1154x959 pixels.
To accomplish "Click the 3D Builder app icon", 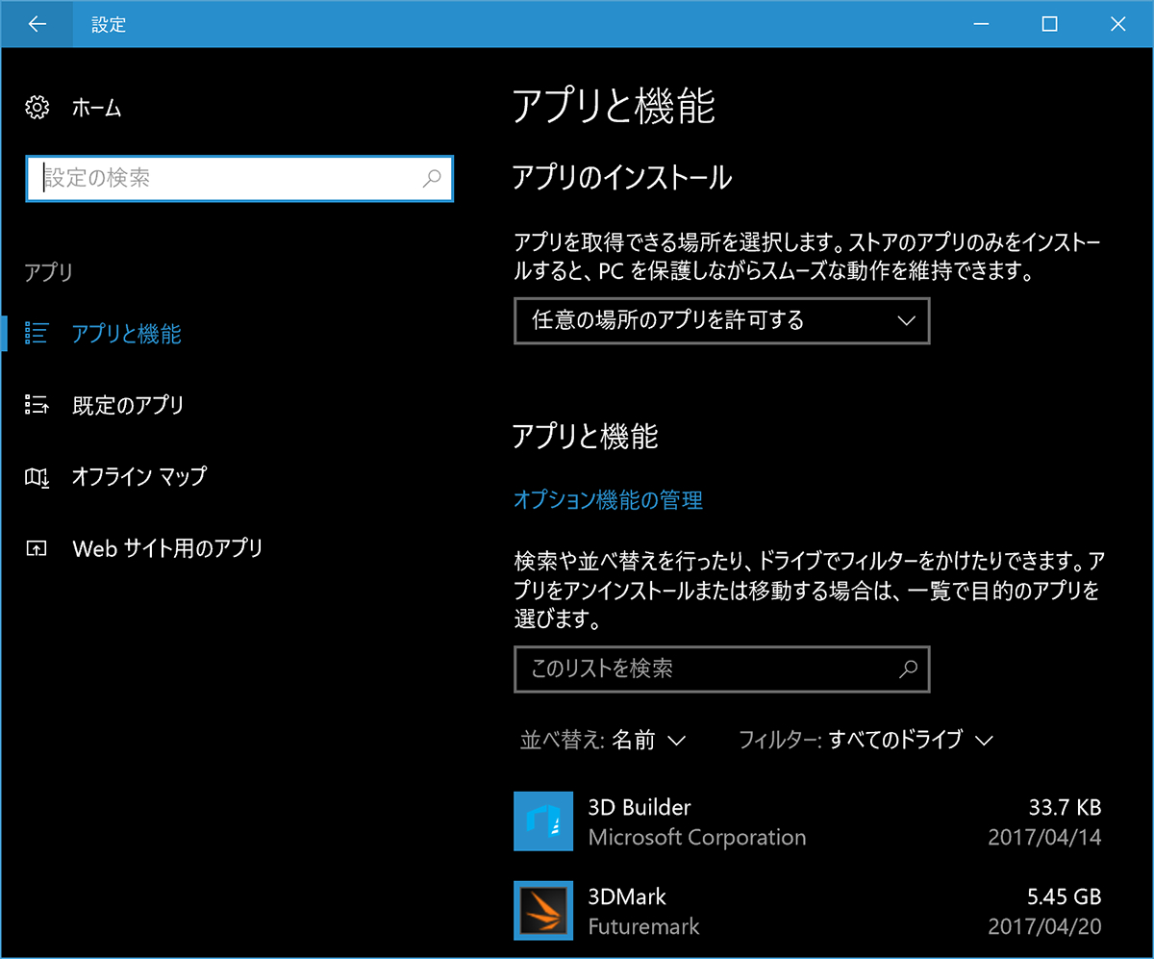I will pyautogui.click(x=543, y=820).
